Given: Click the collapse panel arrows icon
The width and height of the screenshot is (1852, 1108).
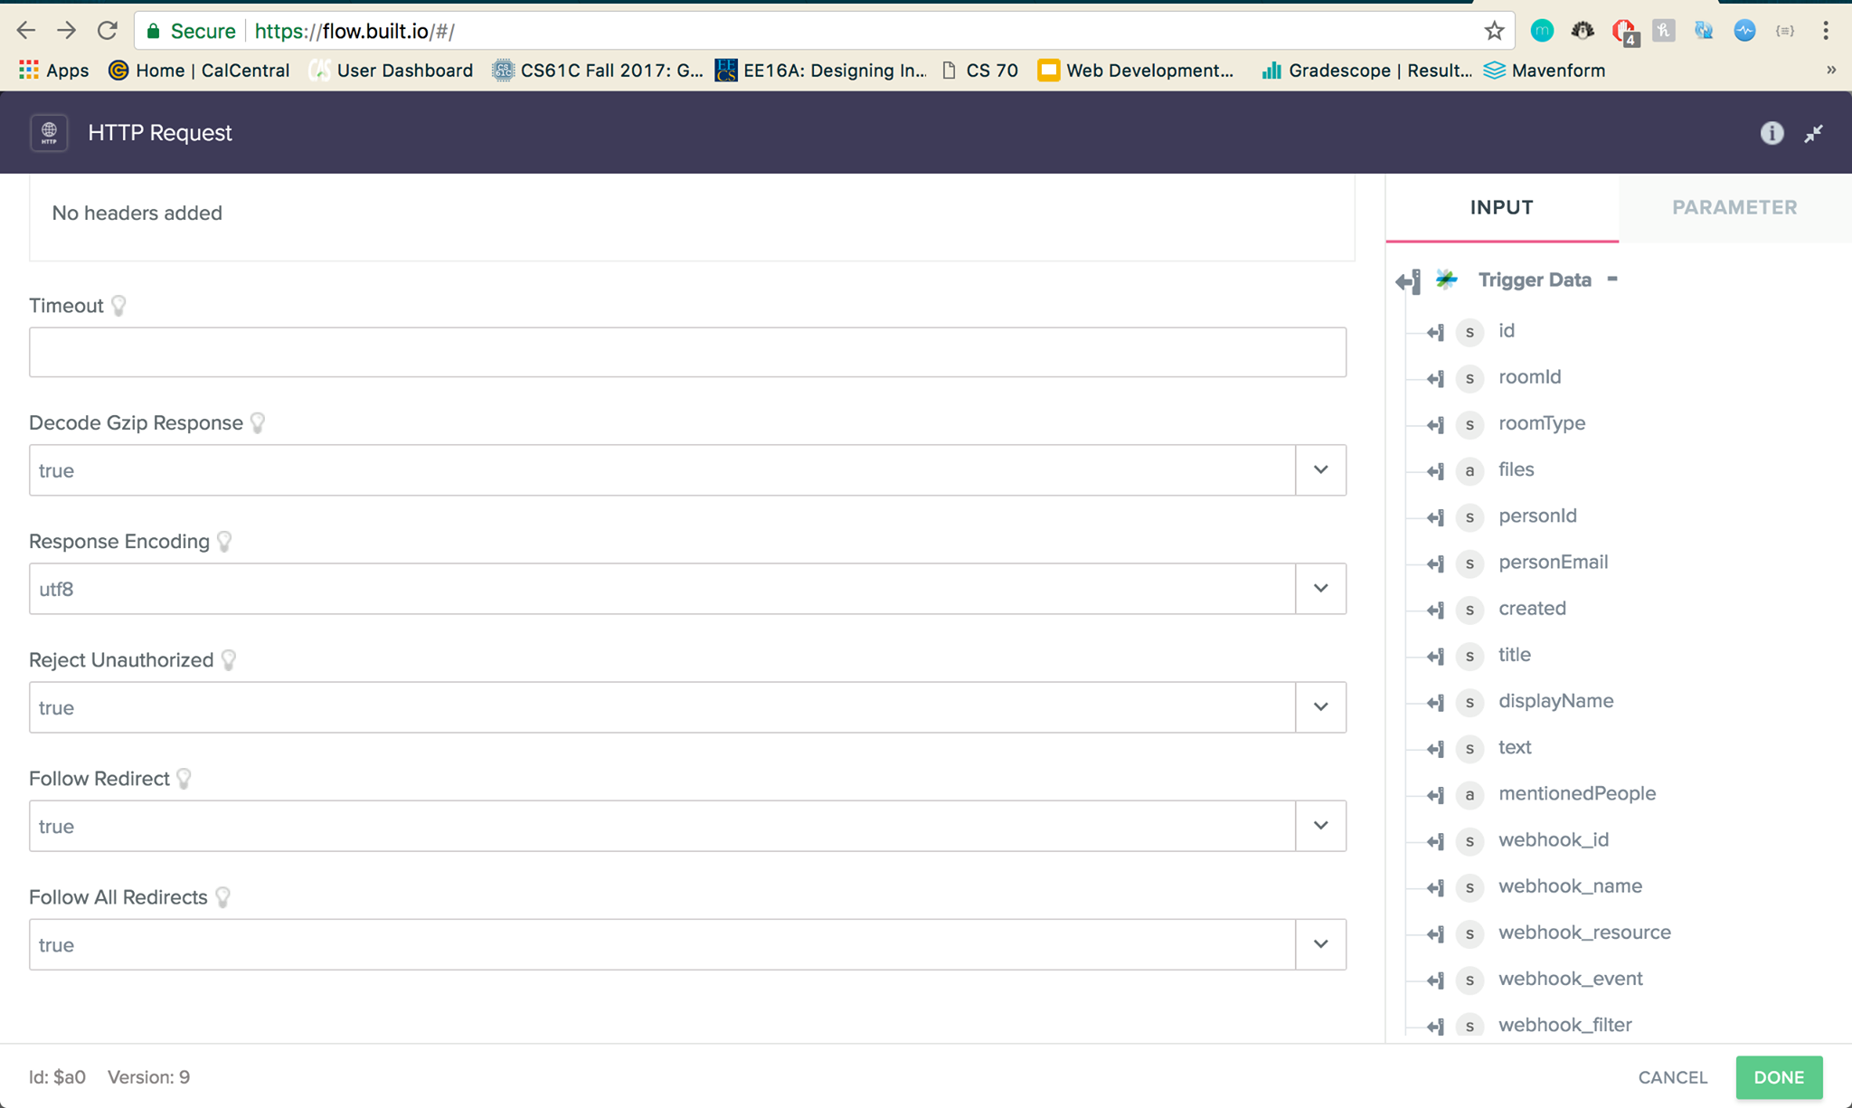Looking at the screenshot, I should [x=1813, y=134].
